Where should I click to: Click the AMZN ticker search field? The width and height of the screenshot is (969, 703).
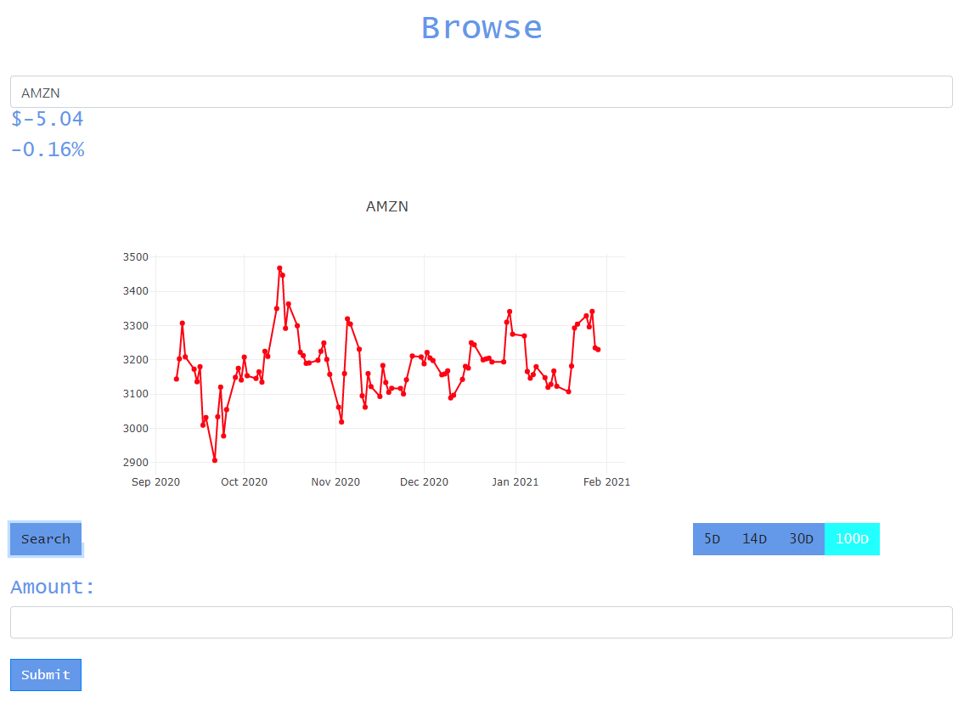pos(481,92)
